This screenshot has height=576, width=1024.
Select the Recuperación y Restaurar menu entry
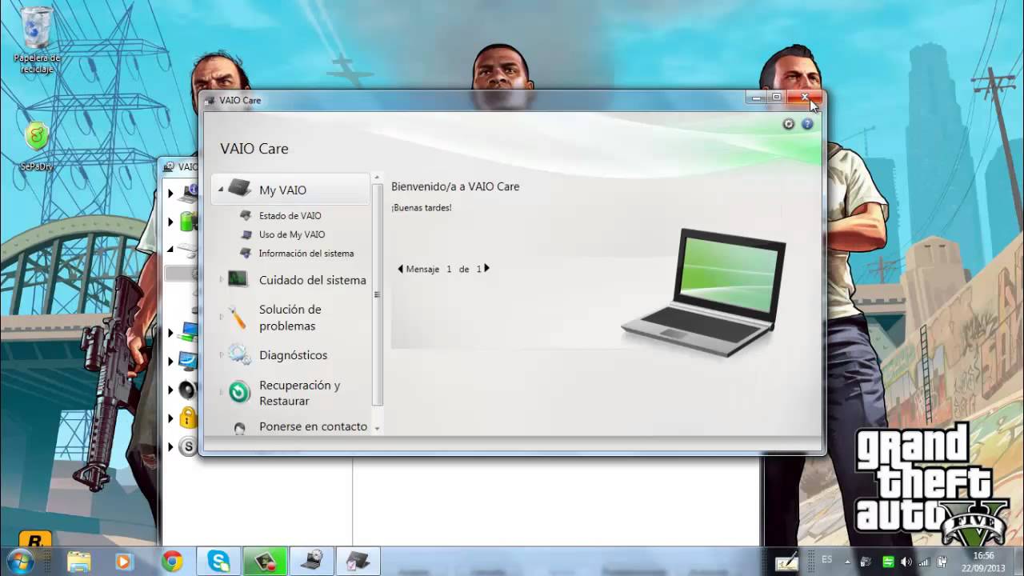pos(300,393)
